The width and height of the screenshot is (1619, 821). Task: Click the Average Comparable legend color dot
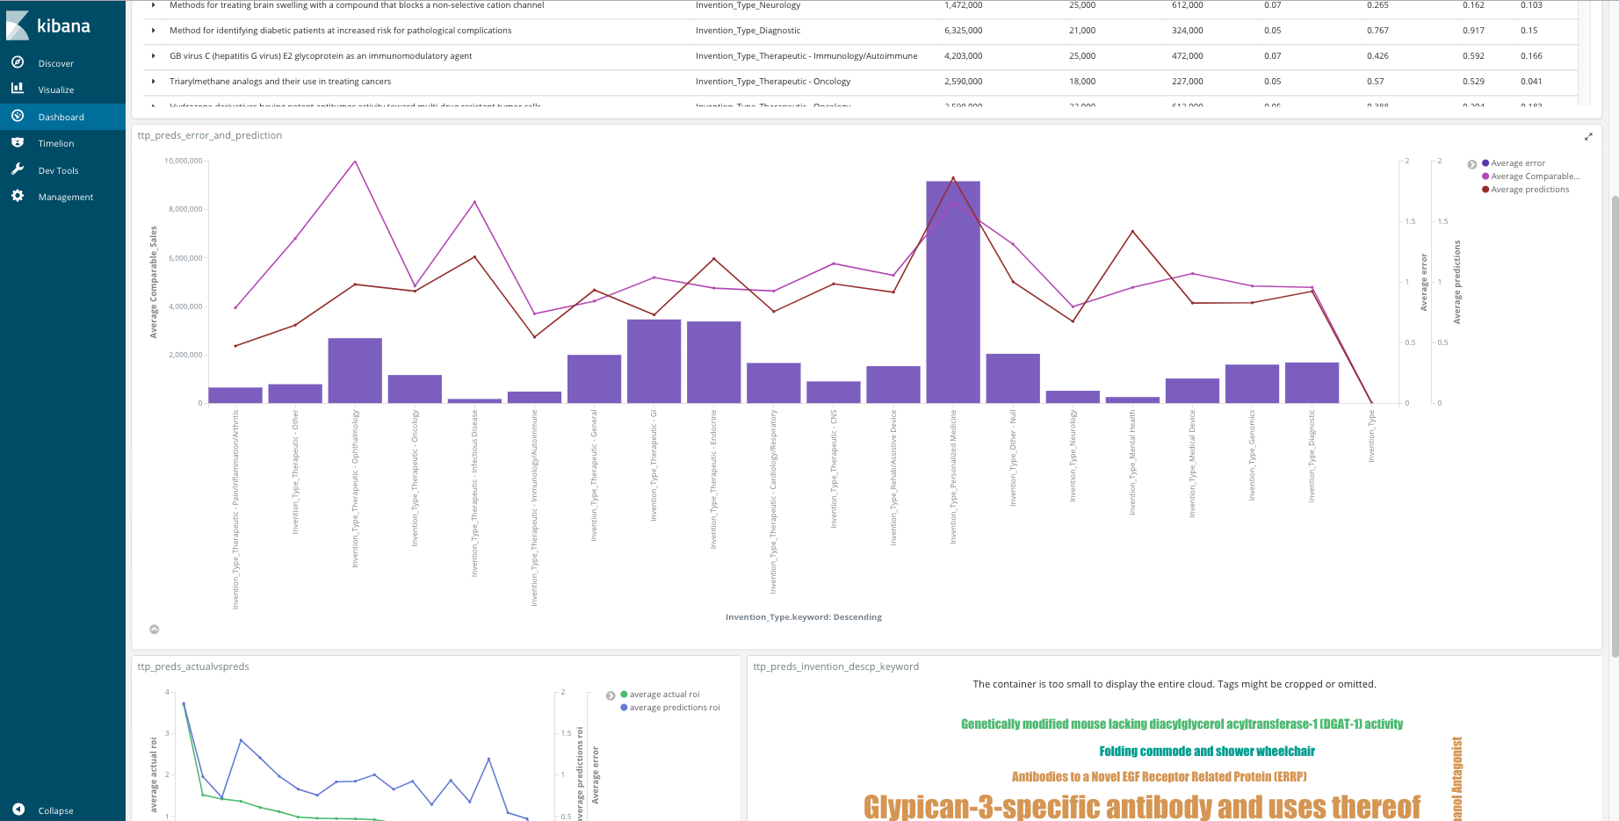tap(1485, 176)
